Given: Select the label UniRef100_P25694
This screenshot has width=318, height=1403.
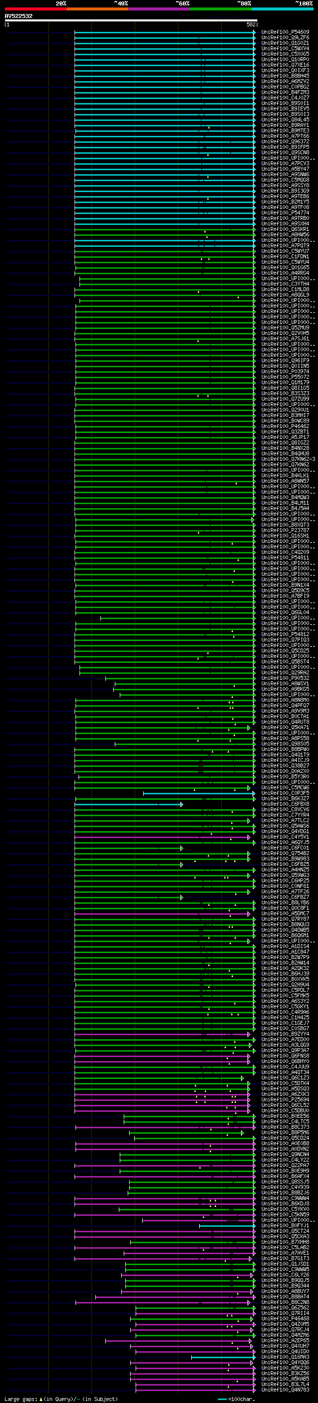Looking at the screenshot, I should [285, 1099].
